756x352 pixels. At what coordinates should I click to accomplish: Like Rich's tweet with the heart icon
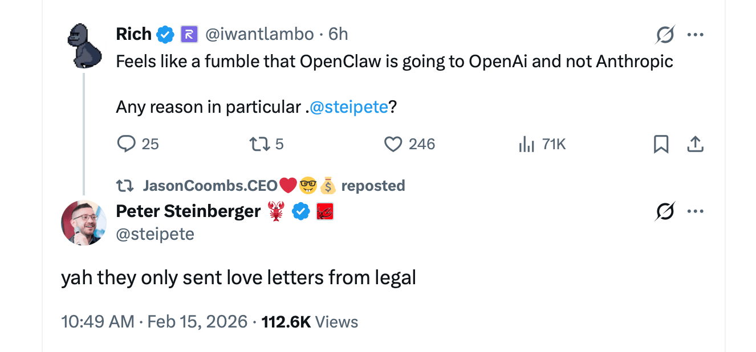tap(392, 144)
